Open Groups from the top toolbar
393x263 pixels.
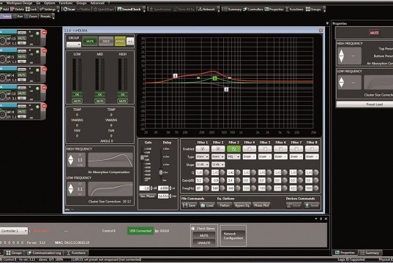click(x=313, y=9)
